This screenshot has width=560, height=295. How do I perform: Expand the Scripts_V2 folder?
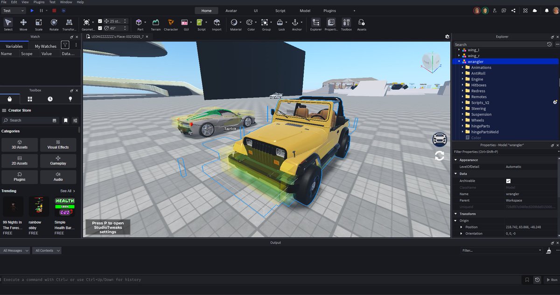point(462,103)
